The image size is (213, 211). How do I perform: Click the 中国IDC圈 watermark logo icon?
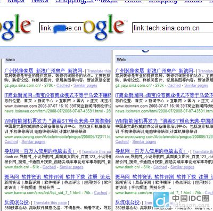click(161, 200)
